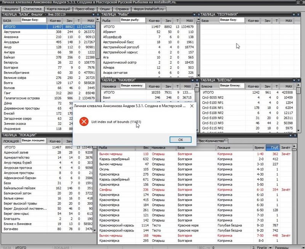The image size is (305, 249).
Task: Click OK in the error dialog
Action: click(x=180, y=140)
